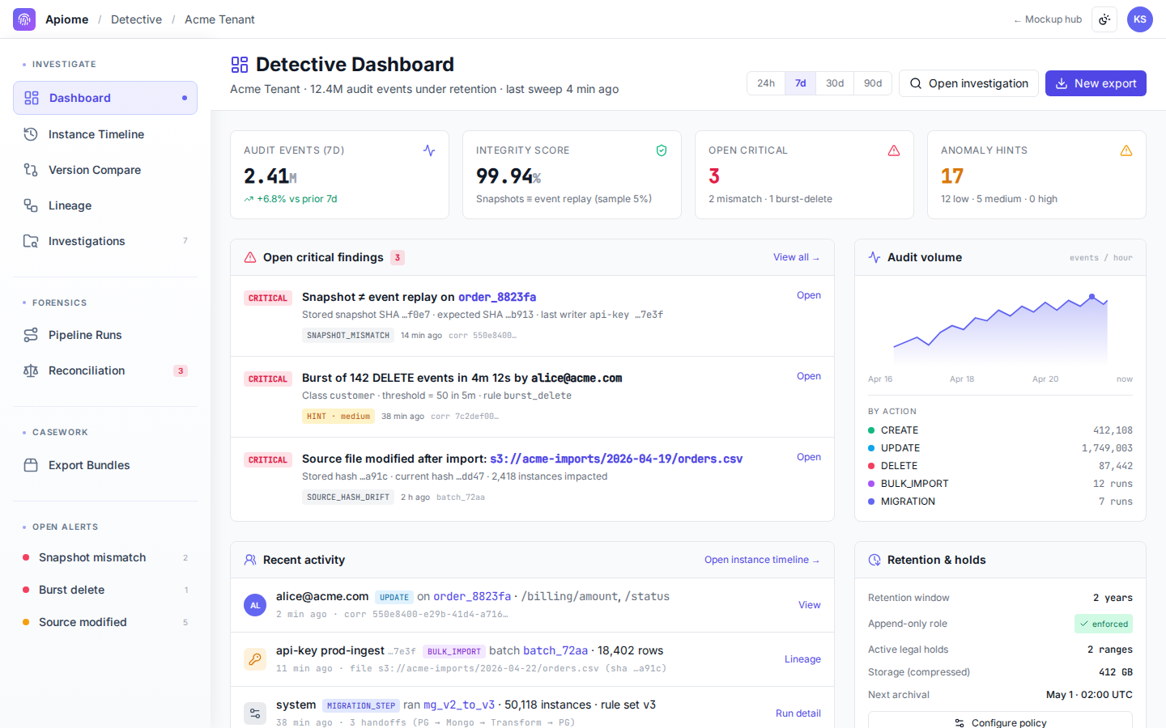Screen dimensions: 1166x728
Task: Go to Instance Timeline
Action: [x=105, y=134]
